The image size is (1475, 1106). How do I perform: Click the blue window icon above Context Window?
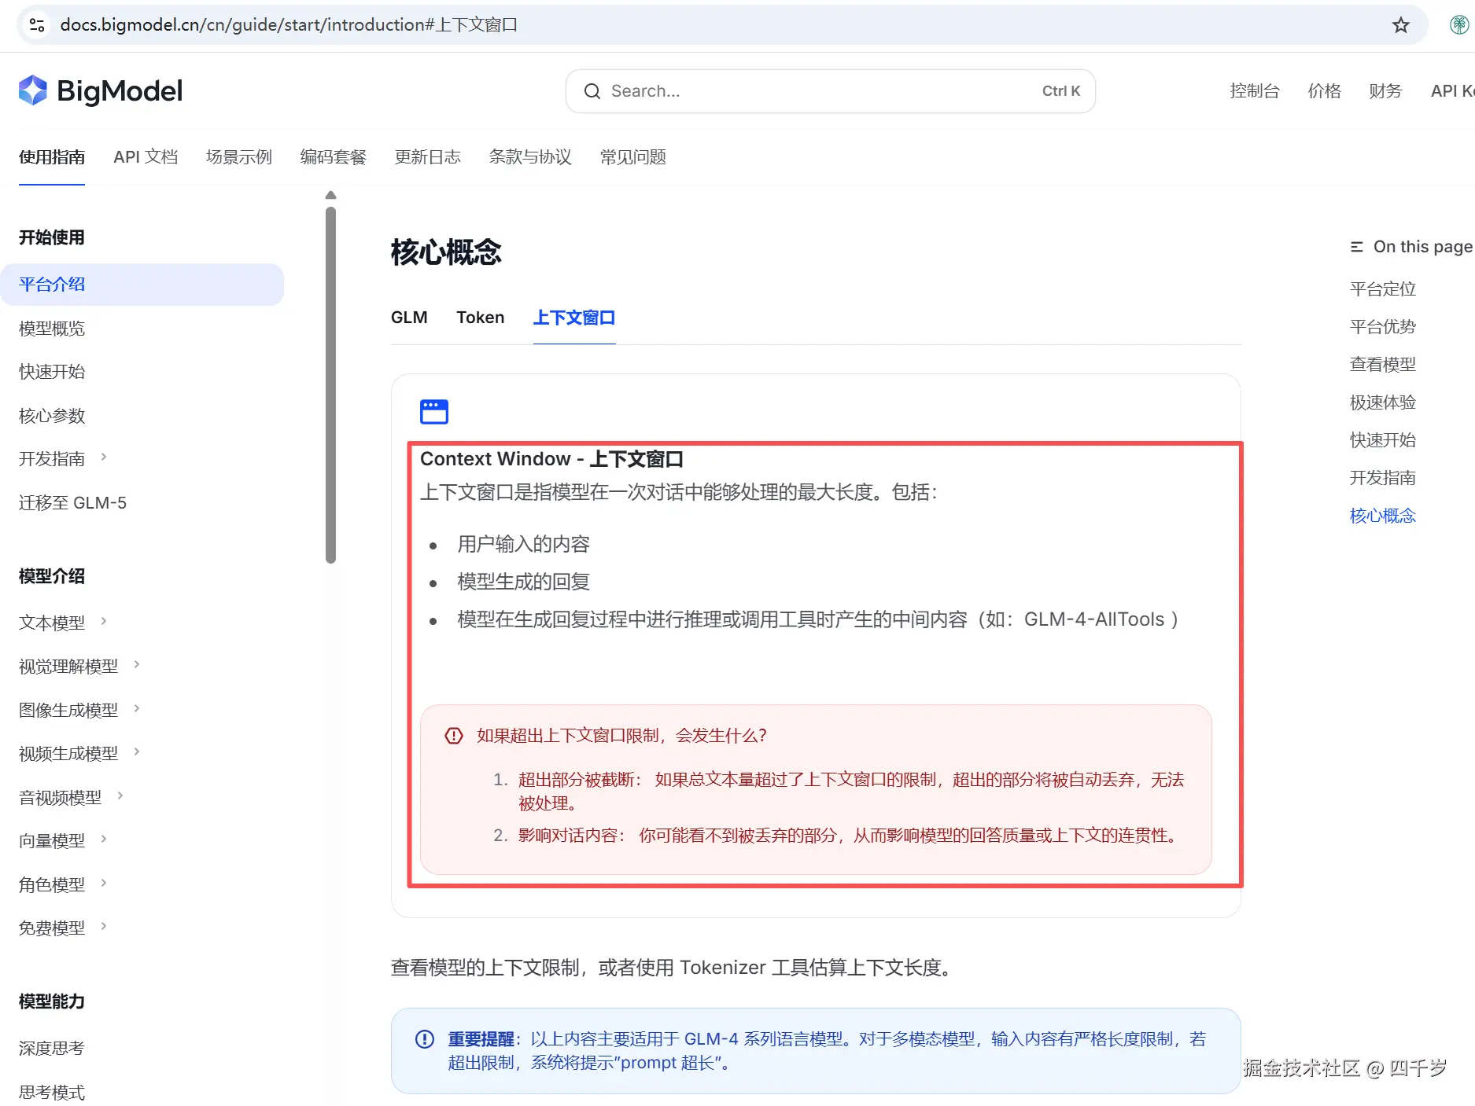[x=434, y=410]
